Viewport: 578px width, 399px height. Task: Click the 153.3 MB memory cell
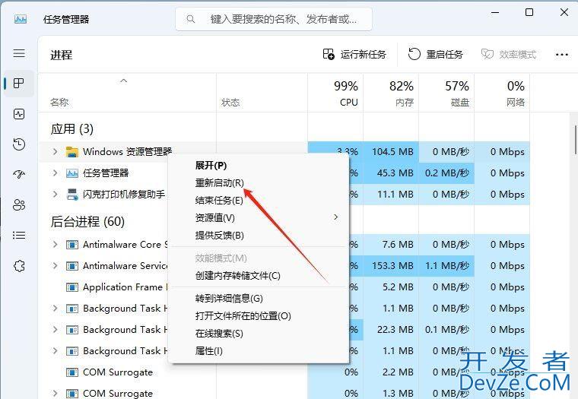pos(392,266)
